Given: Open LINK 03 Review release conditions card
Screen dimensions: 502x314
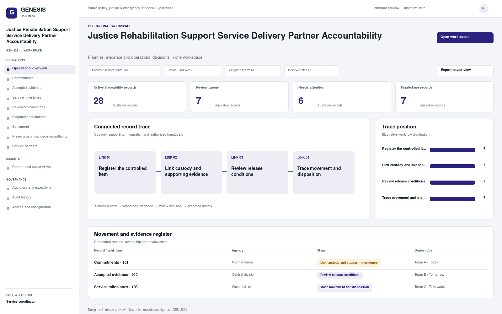Looking at the screenshot, I should pyautogui.click(x=257, y=172).
